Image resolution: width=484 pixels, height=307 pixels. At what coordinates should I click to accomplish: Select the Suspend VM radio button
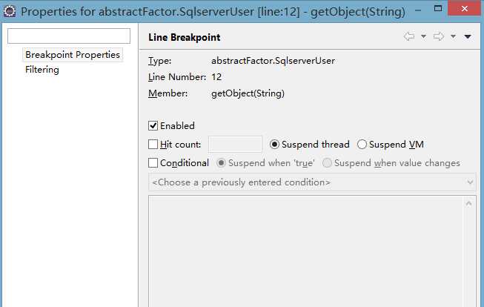[x=362, y=145]
